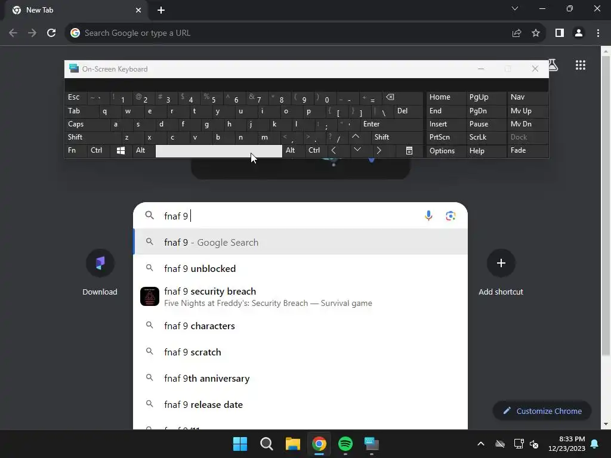Click Windows logo key on On-Screen Keyboard
611x458 pixels.
[x=121, y=151]
